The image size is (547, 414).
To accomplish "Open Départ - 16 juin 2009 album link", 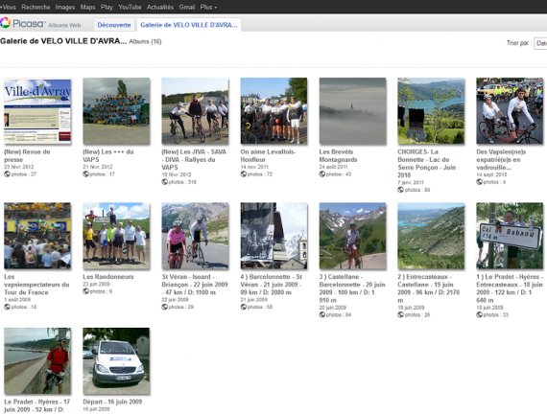I will 112,402.
